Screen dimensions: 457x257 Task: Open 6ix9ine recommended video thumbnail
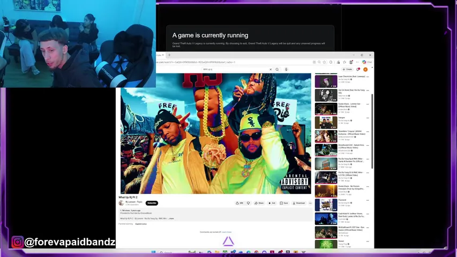tap(326, 136)
